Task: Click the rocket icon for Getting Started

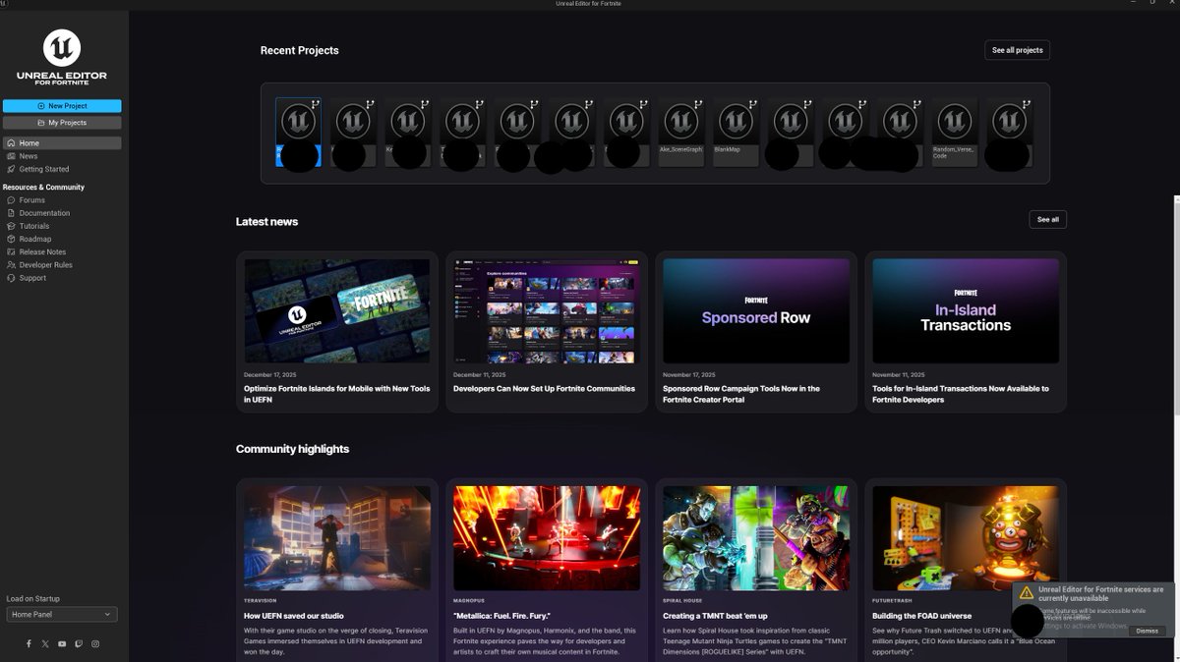Action: click(10, 169)
